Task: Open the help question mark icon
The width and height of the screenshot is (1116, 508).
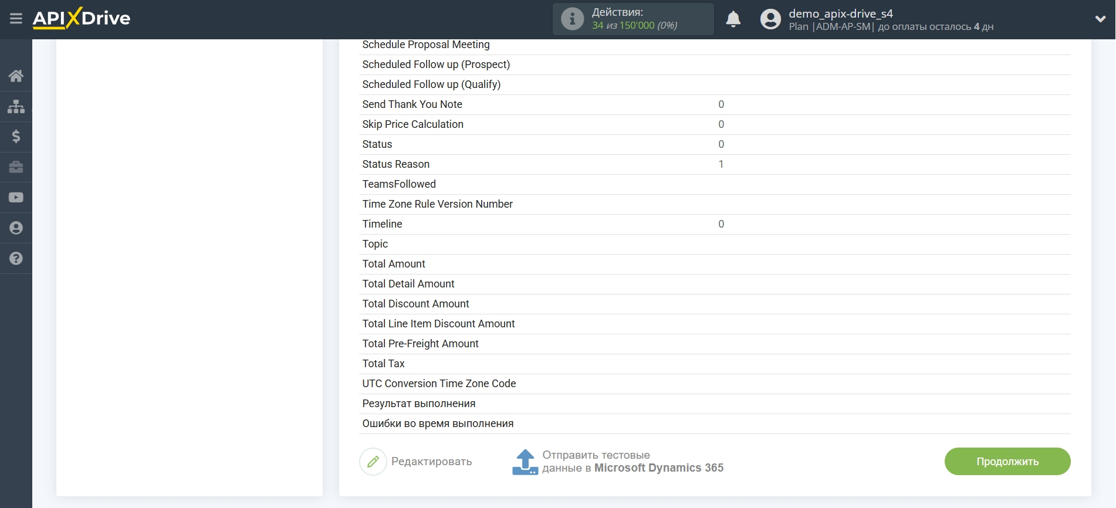Action: [16, 259]
